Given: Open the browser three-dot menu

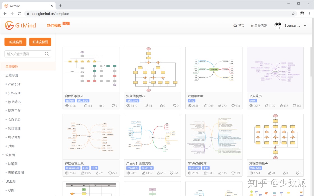Looking at the screenshot, I should pyautogui.click(x=309, y=14).
